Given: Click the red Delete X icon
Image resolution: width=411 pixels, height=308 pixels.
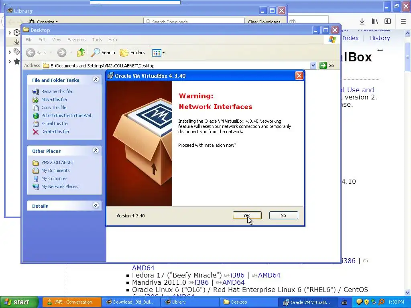Looking at the screenshot, I should click(36, 132).
